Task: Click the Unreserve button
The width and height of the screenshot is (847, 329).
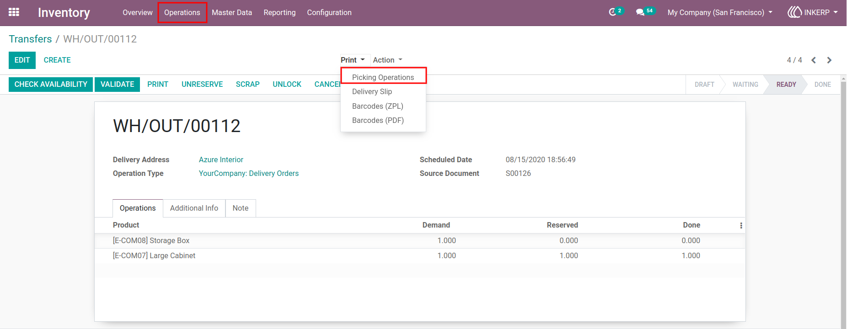Action: click(x=202, y=85)
